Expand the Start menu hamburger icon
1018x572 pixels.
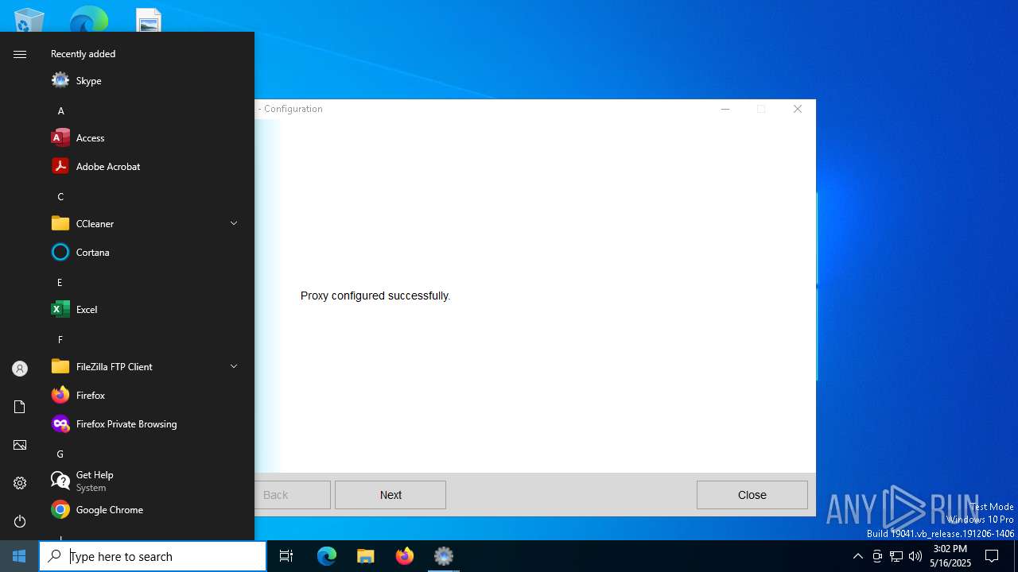tap(20, 54)
